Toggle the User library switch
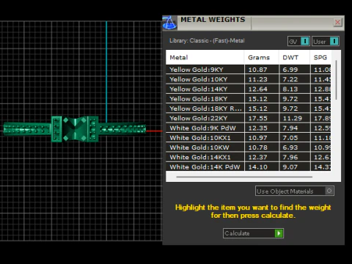Screen dimensions: 352x264 [x=326, y=41]
